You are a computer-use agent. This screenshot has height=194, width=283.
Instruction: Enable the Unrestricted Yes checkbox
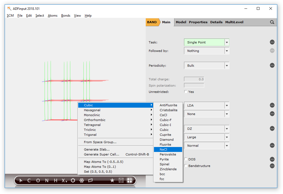click(186, 92)
